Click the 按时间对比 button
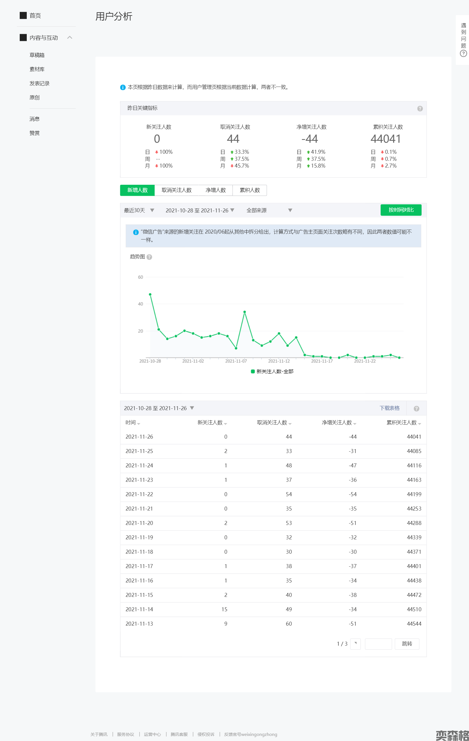Screen dimensions: 469x741 [401, 210]
